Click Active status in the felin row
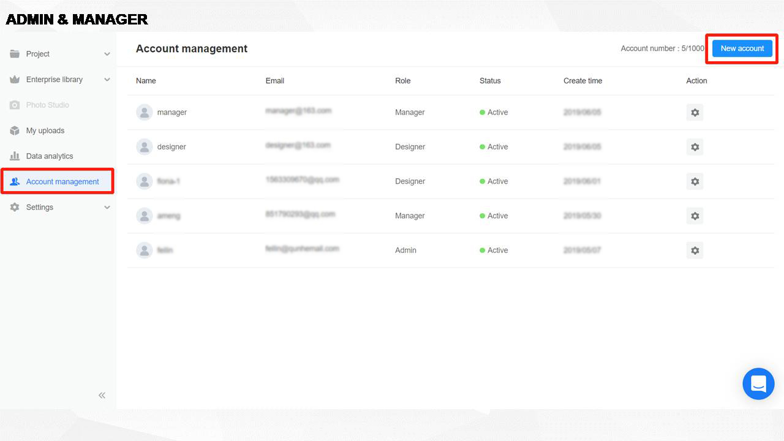Viewport: 784px width, 441px height. [x=494, y=251]
